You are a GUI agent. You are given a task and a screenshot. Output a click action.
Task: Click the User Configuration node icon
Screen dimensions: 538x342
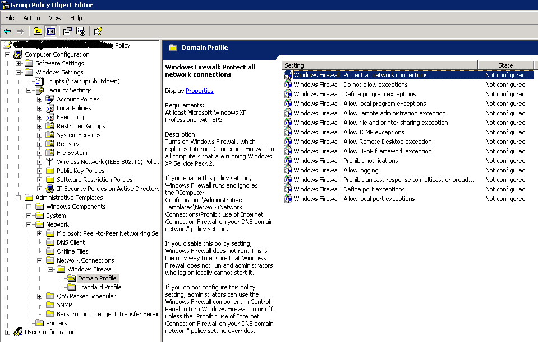[x=18, y=332]
